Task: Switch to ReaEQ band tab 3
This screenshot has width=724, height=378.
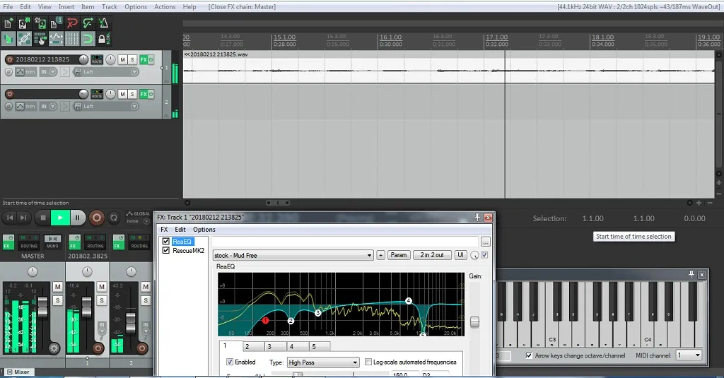Action: [x=275, y=347]
